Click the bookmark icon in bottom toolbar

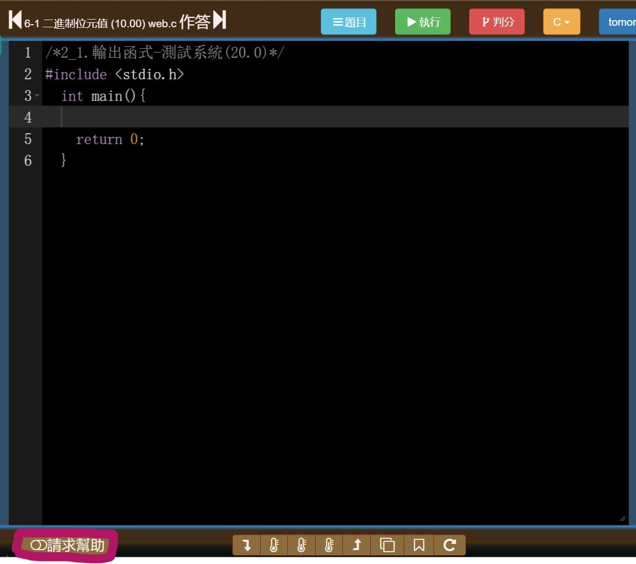coord(419,545)
